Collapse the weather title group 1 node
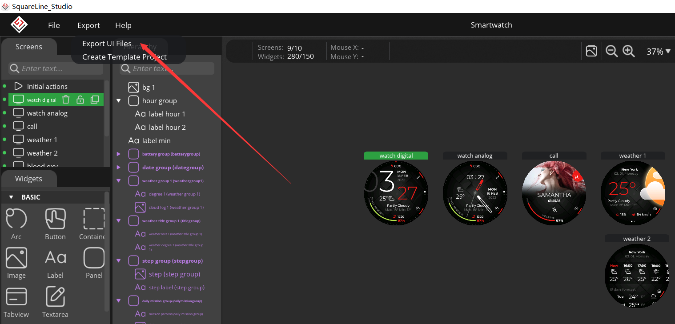This screenshot has width=675, height=324. tap(119, 220)
